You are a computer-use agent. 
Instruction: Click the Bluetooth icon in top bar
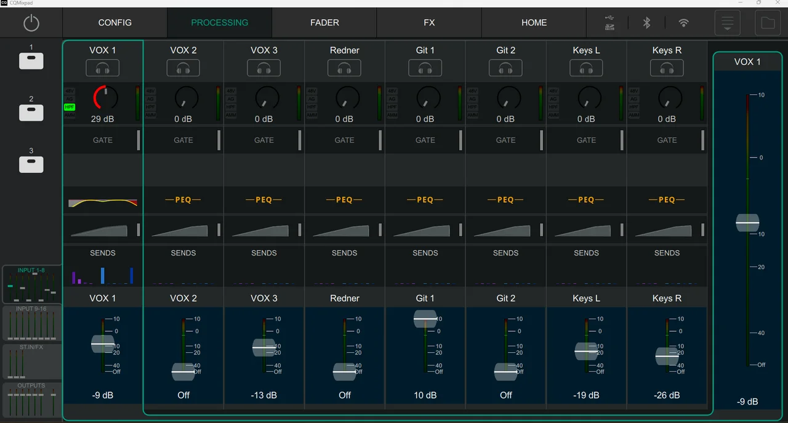[646, 23]
